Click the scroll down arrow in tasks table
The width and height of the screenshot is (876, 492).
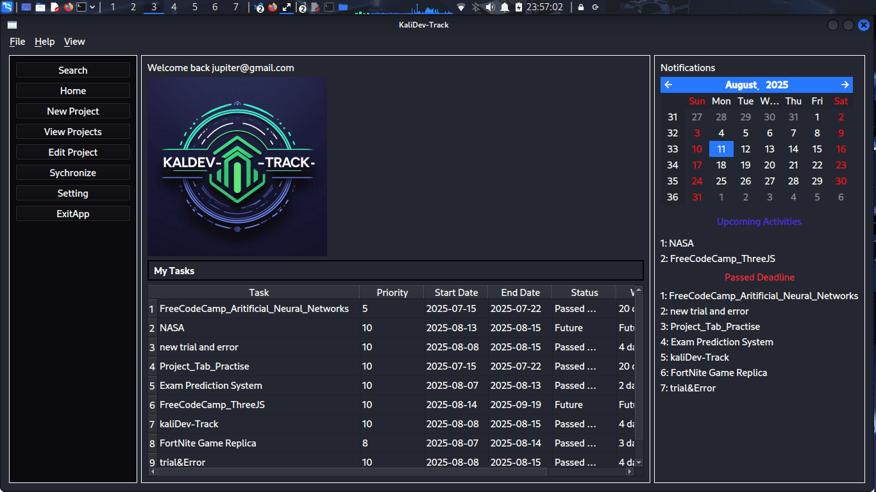click(638, 462)
